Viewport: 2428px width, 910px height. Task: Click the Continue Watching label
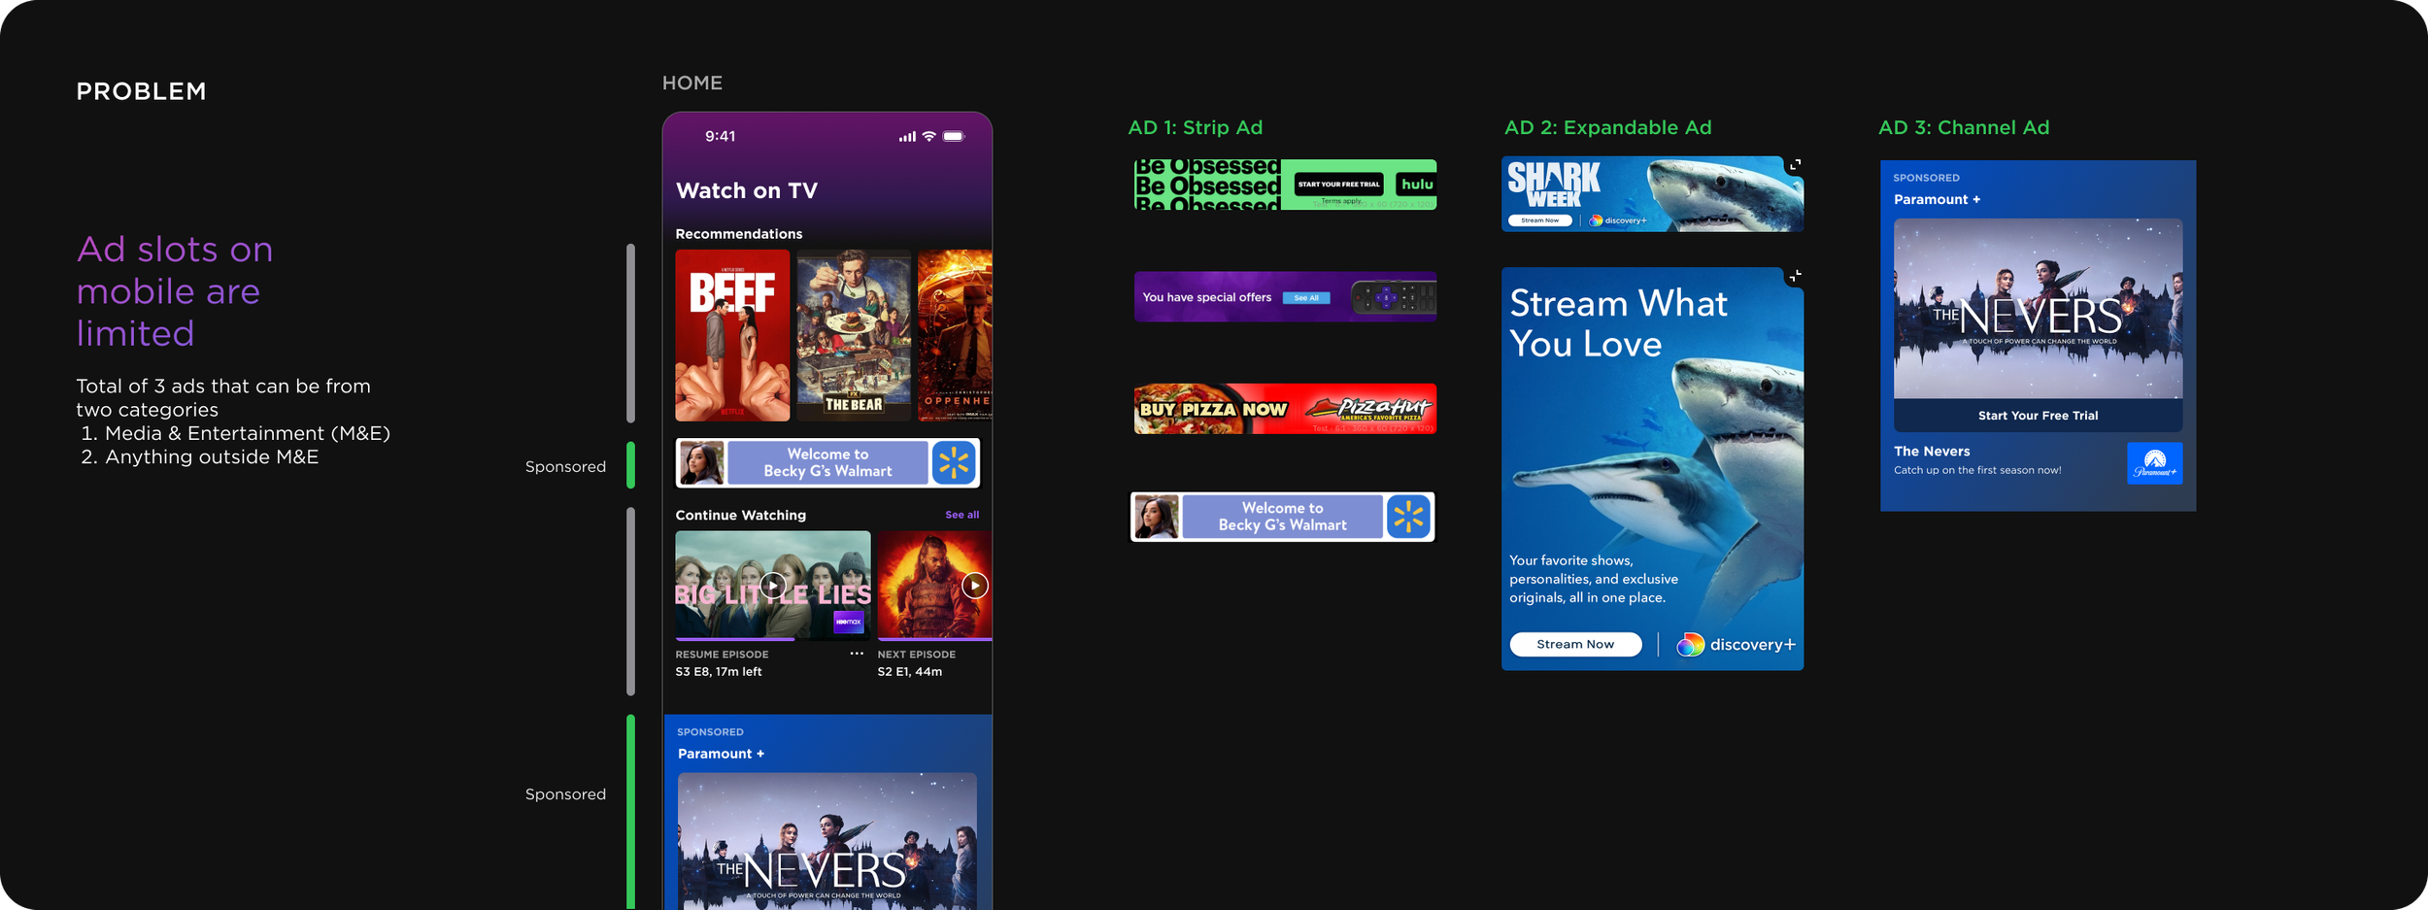(x=741, y=515)
